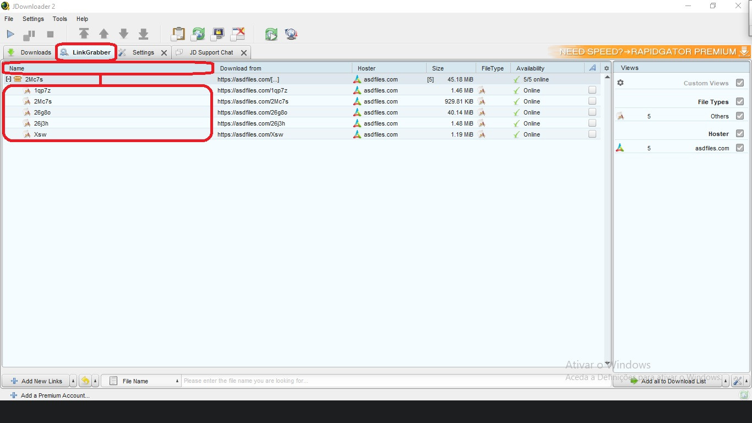Image resolution: width=752 pixels, height=423 pixels.
Task: Tick the checkbox on the 2Mc7s file row
Action: pos(592,101)
